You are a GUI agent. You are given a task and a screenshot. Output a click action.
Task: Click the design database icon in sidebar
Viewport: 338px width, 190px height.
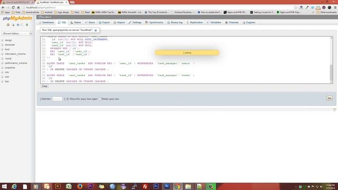tap(2, 40)
